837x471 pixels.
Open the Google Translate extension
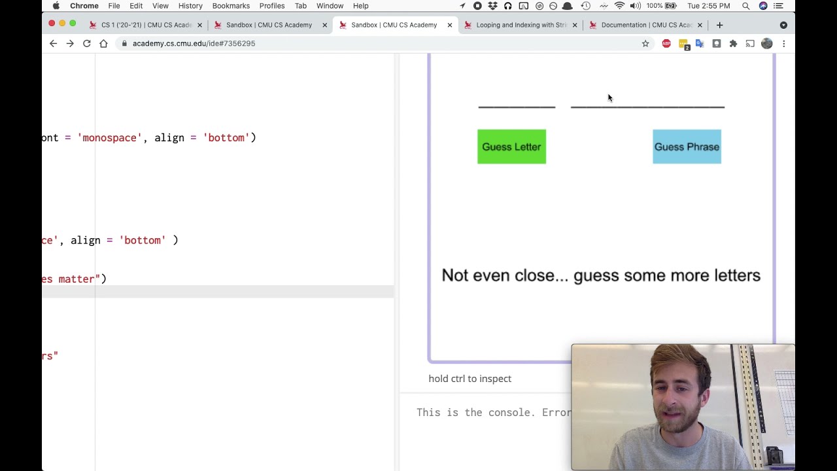tap(700, 43)
